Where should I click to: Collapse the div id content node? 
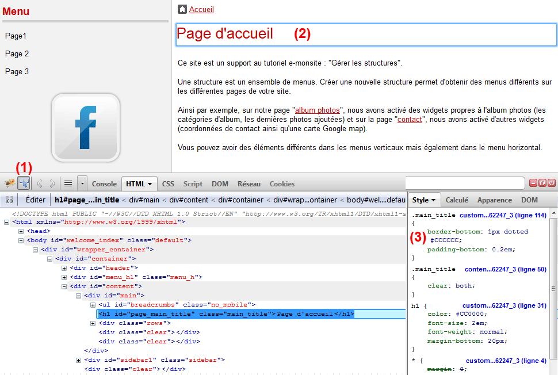(64, 286)
